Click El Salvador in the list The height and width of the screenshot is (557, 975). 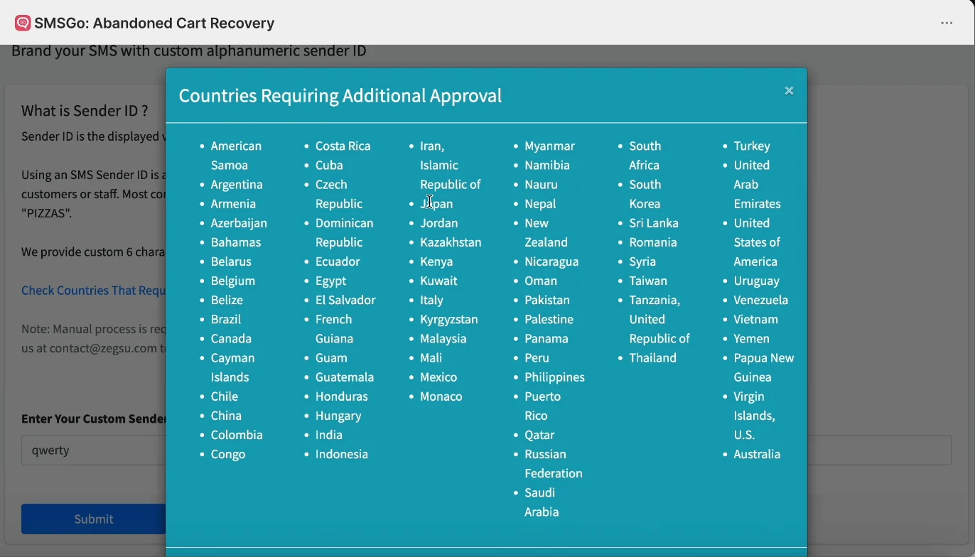(345, 300)
